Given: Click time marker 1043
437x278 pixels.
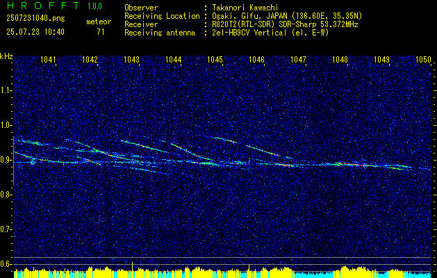Looking at the screenshot, I should click(x=131, y=59).
